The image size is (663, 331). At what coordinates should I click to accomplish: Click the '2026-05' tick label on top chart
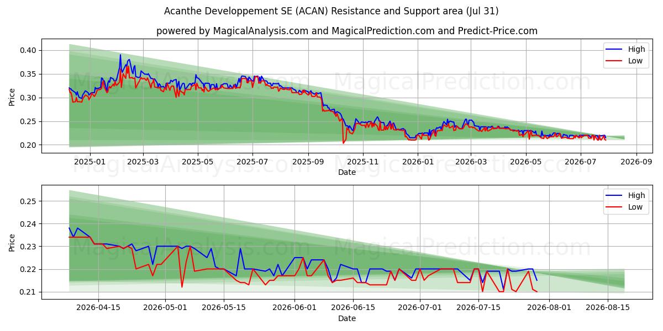click(x=525, y=162)
